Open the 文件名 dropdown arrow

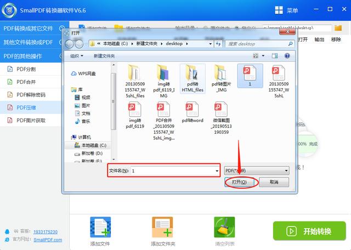tap(217, 171)
